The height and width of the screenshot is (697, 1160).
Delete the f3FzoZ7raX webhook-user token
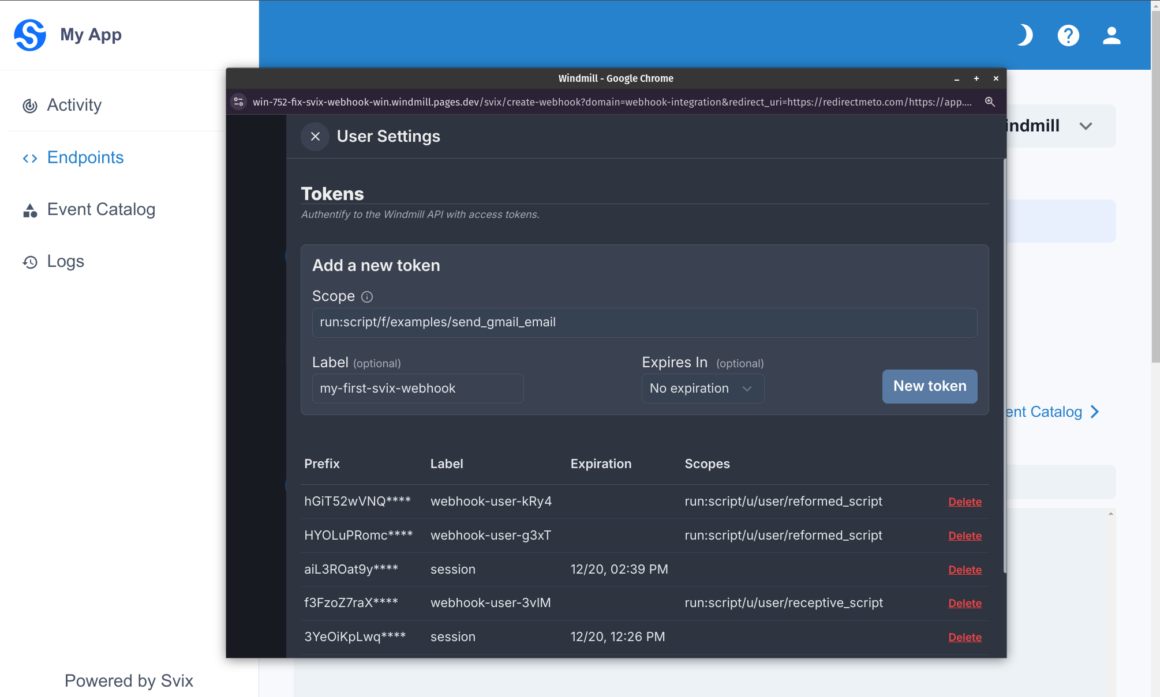(964, 604)
